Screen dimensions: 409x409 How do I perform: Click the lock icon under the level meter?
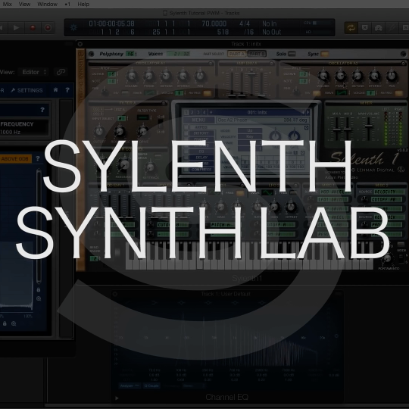pos(39,289)
